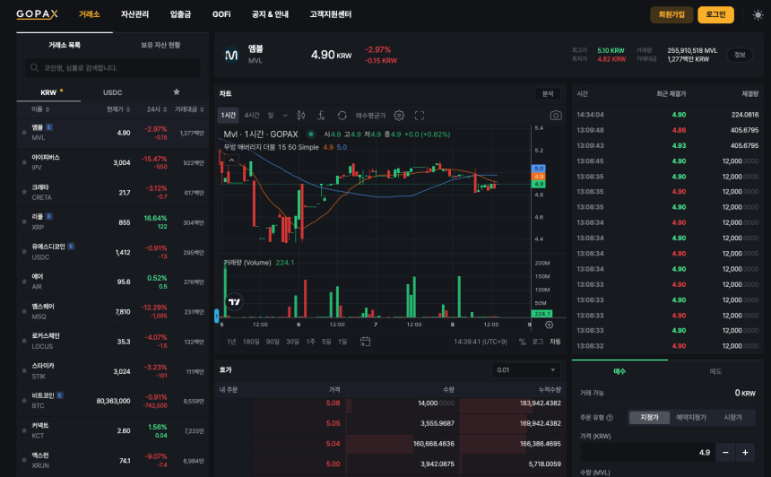Click the 5.08 ask price in order book

(333, 403)
